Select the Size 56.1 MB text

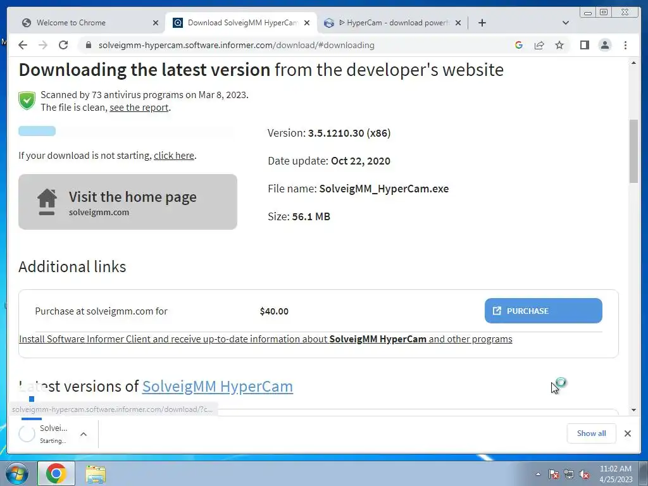coord(299,216)
